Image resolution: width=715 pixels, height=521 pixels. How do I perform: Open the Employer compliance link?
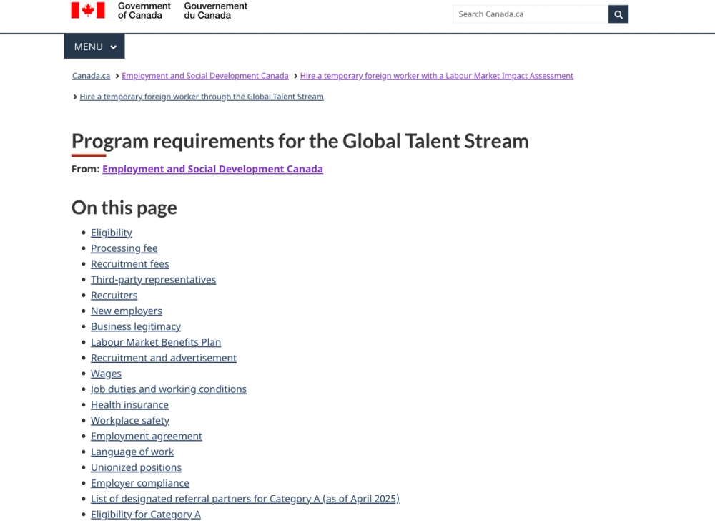point(140,482)
